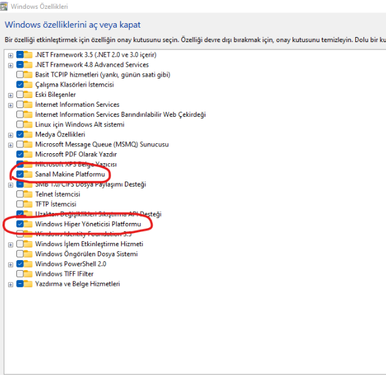This screenshot has height=375, width=386.
Task: Uncheck Sanal Makine Platformu checkbox
Action: click(x=20, y=174)
